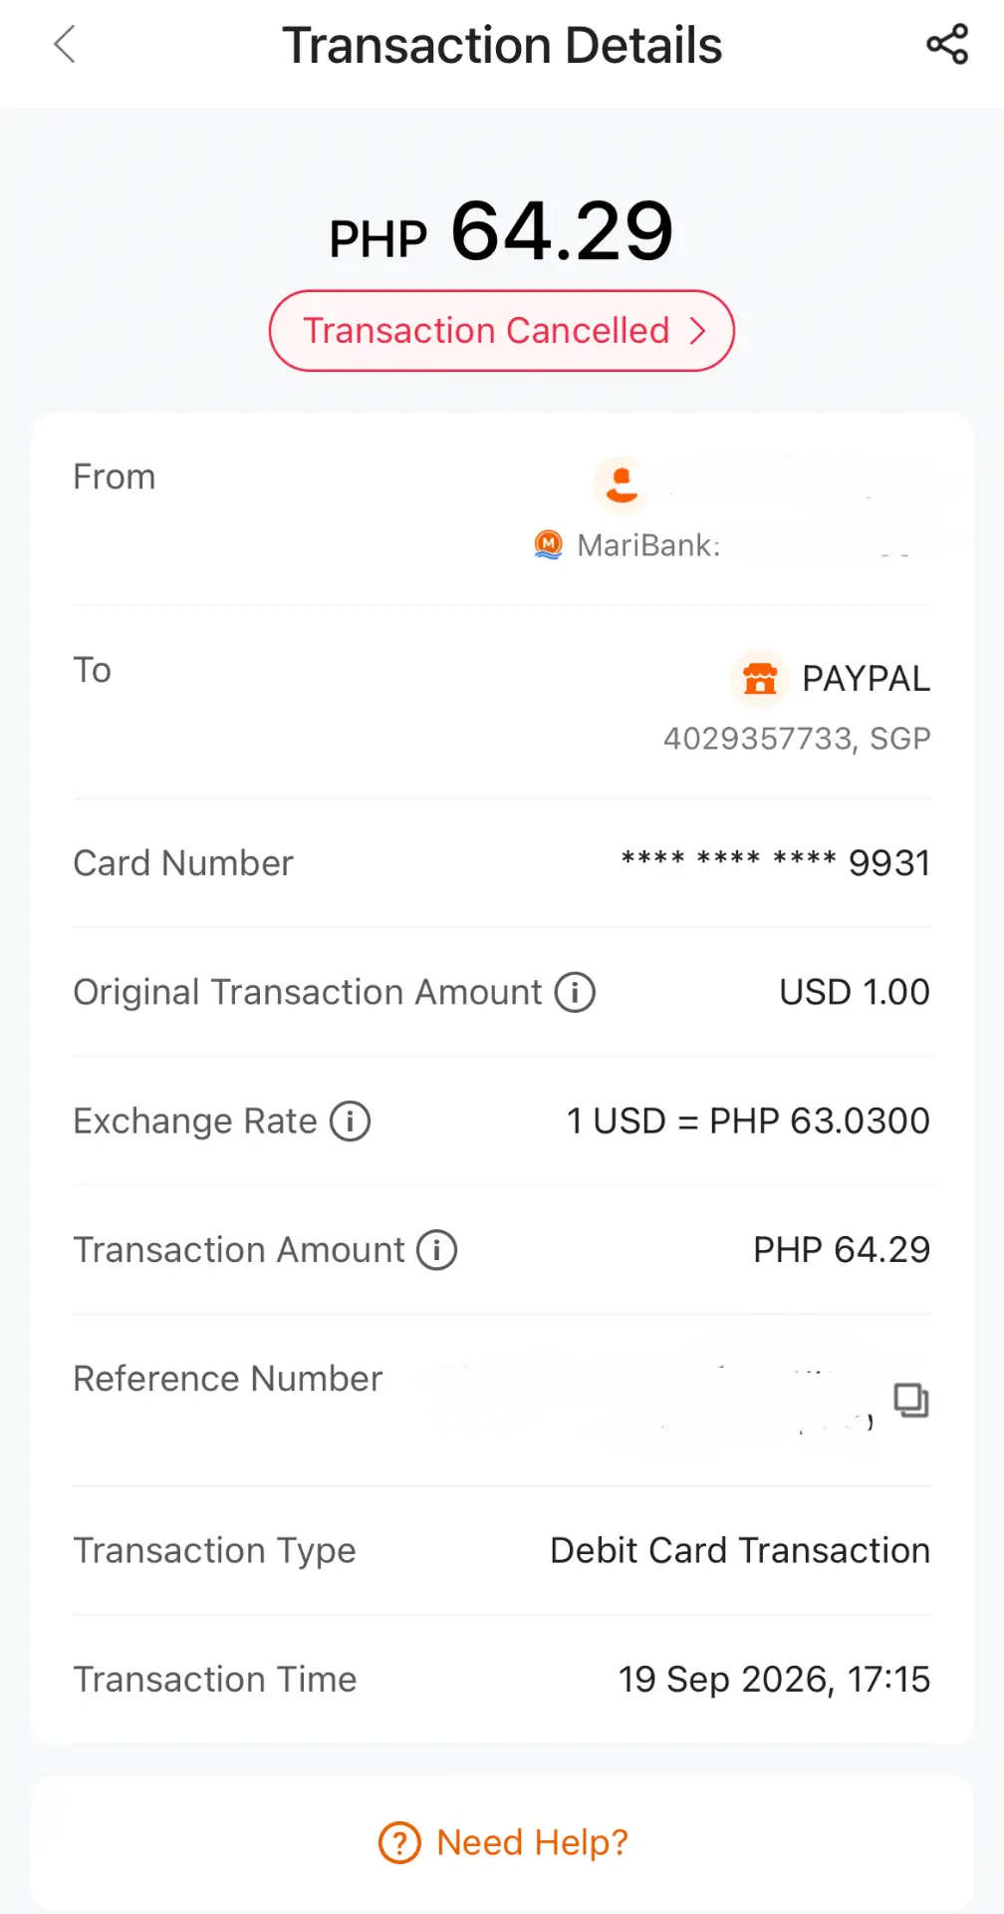Tap the PHP 64.29 headline amount
The height and width of the screenshot is (1914, 1004).
pos(502,232)
